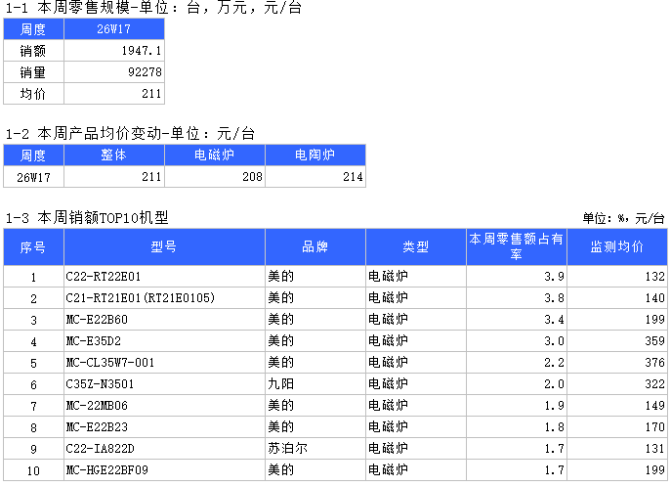The width and height of the screenshot is (671, 487).
Task: Click share value 3.4 for MC-E22B60
Action: coord(554,320)
